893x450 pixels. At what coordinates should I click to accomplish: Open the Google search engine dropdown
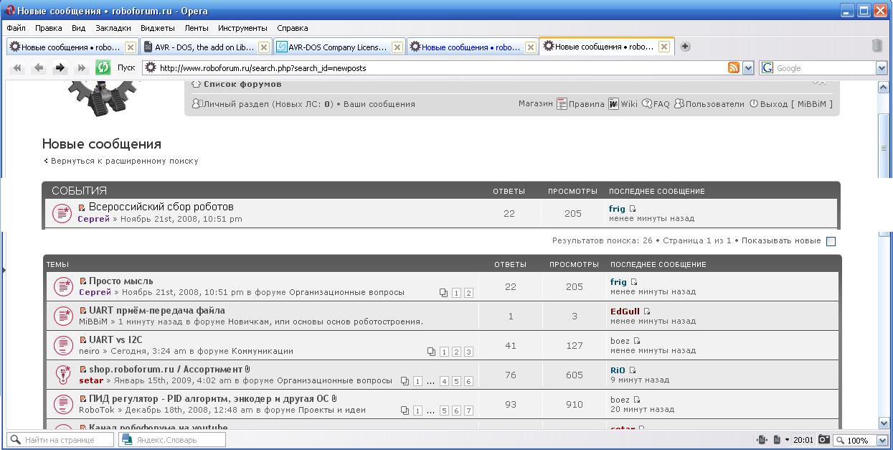click(x=882, y=68)
